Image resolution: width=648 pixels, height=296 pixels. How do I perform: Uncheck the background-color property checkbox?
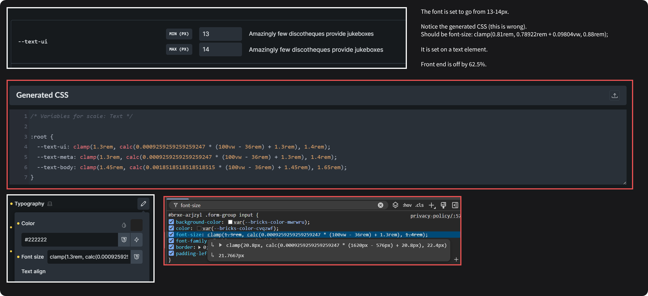click(171, 222)
